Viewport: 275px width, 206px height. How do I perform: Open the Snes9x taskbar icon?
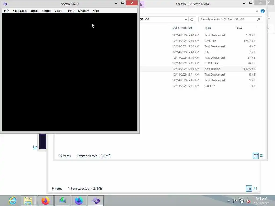96,201
